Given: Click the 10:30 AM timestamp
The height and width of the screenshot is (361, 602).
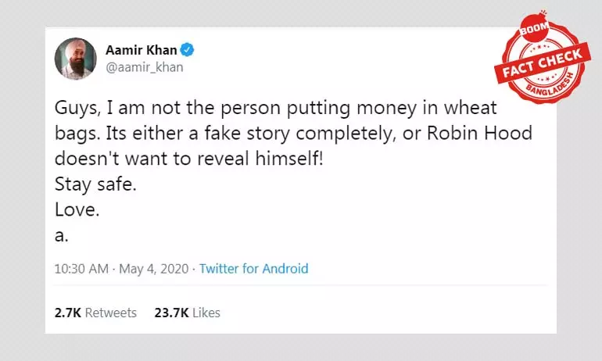Looking at the screenshot, I should pos(81,269).
